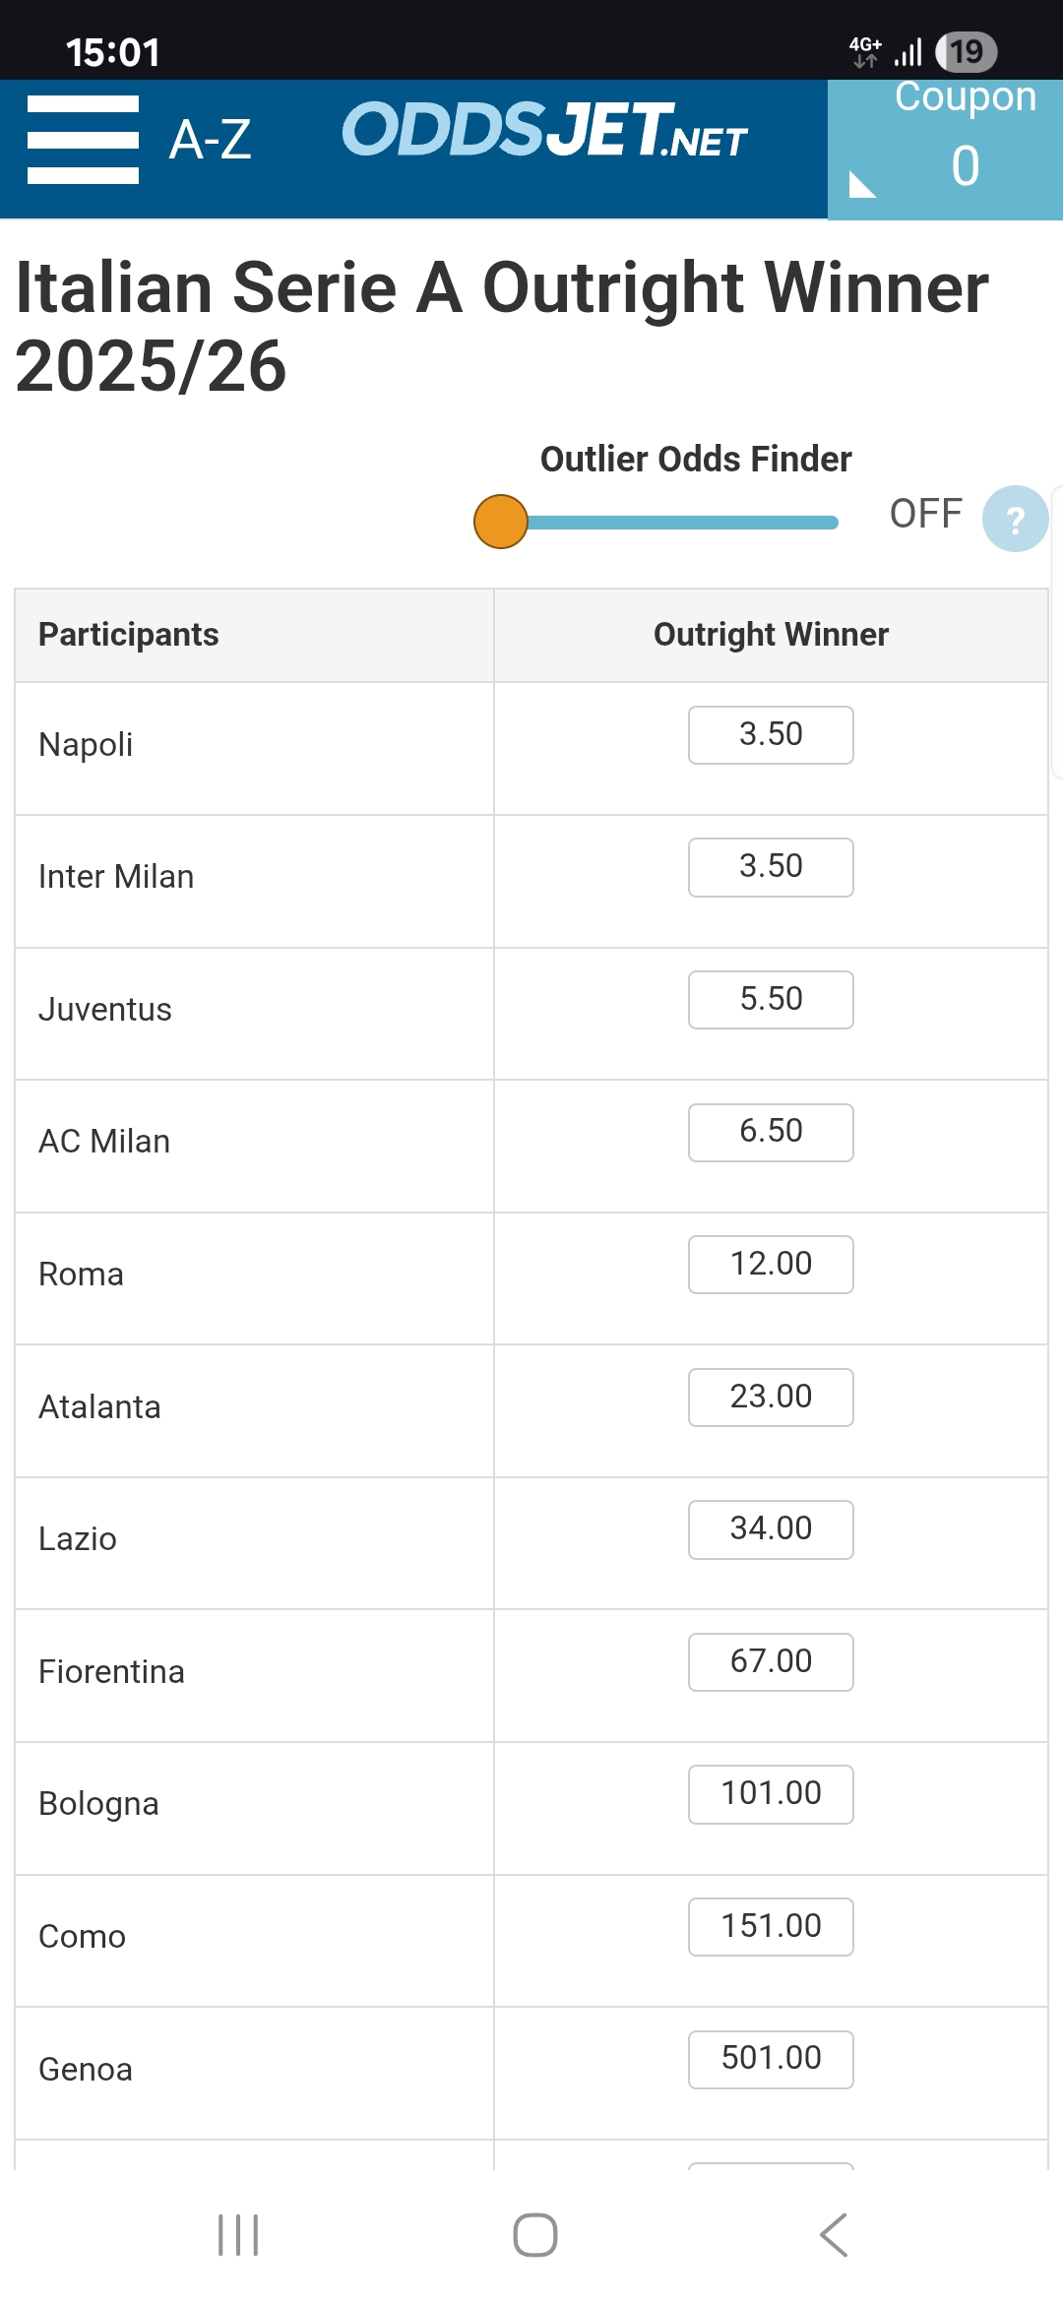Choose AC Milan odds 6.50
The image size is (1063, 2303).
(x=771, y=1132)
